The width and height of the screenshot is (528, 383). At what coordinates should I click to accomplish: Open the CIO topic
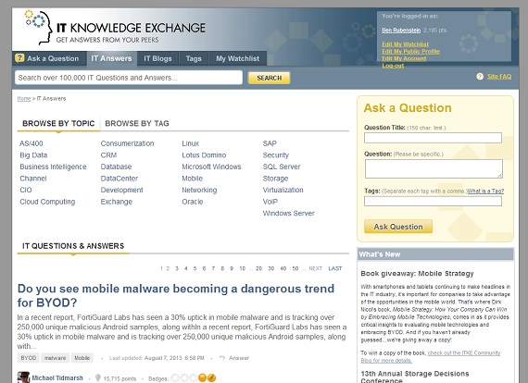[26, 190]
